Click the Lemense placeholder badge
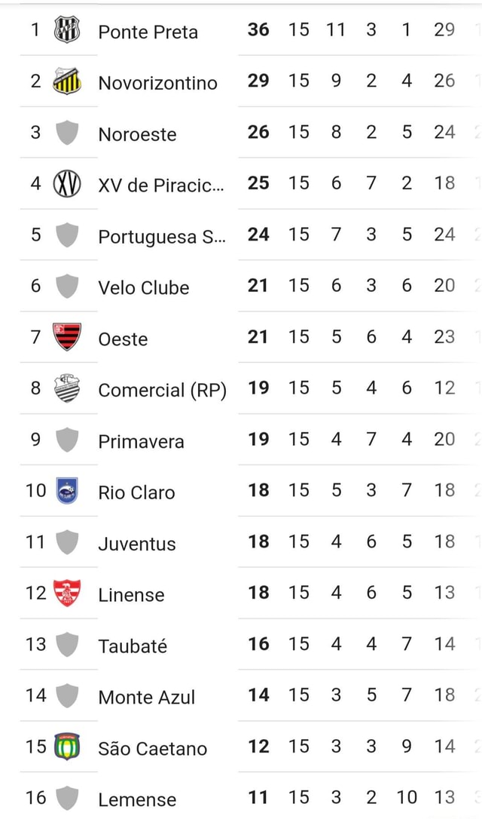The height and width of the screenshot is (819, 482). point(66,799)
